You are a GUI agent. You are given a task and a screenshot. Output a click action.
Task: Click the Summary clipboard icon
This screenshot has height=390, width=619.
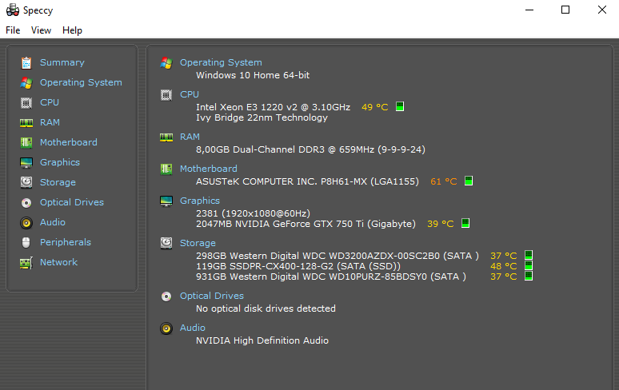point(26,62)
